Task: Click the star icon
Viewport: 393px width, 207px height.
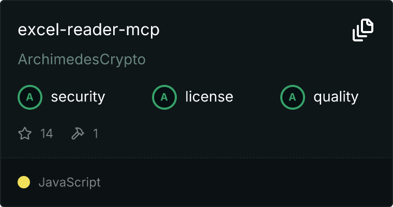Action: (x=25, y=133)
